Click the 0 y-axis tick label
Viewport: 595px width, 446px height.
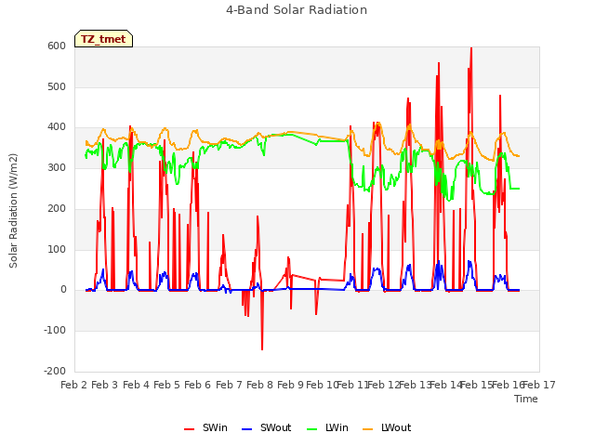[x=63, y=290]
